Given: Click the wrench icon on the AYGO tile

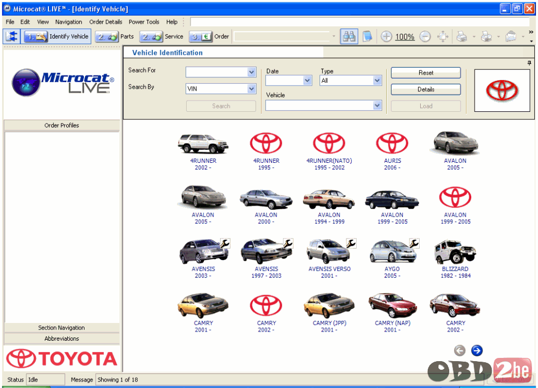Looking at the screenshot, I should click(x=414, y=243).
